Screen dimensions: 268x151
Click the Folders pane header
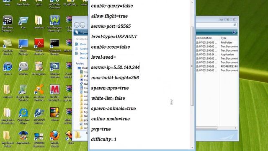pos(80,63)
